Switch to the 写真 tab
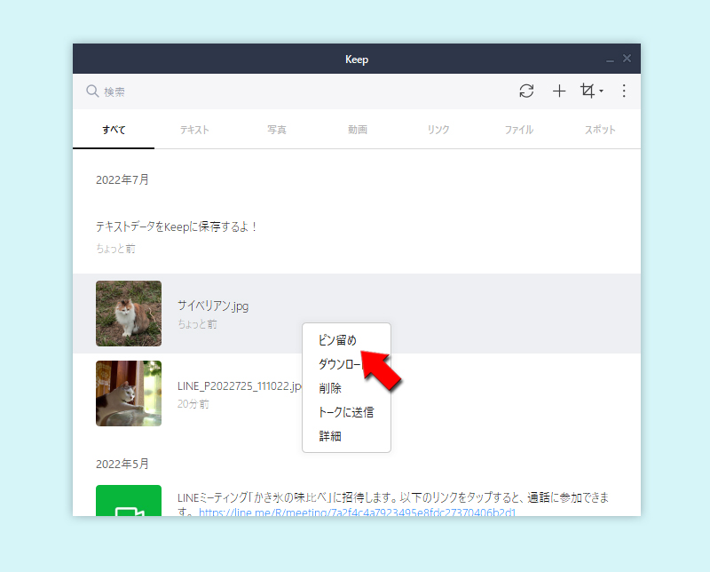 pyautogui.click(x=276, y=128)
